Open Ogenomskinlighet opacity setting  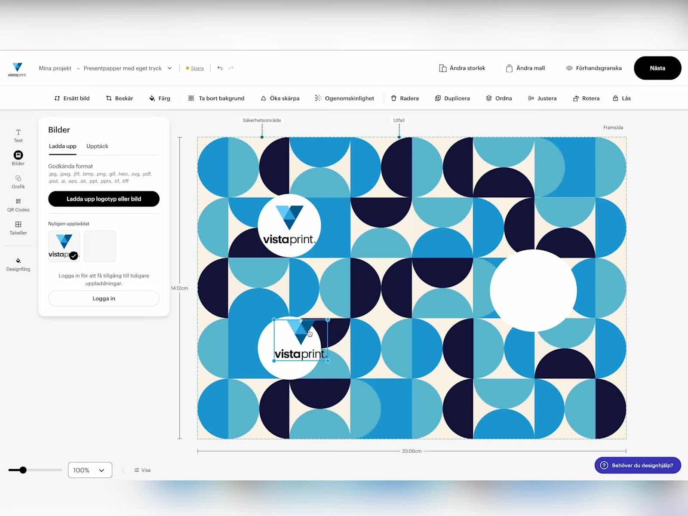[344, 98]
